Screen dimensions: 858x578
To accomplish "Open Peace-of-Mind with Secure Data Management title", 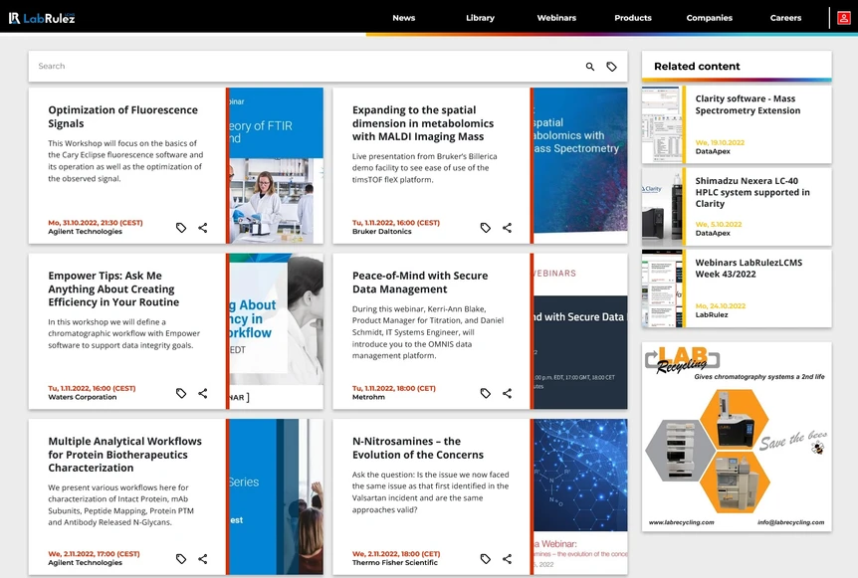I will click(x=420, y=283).
